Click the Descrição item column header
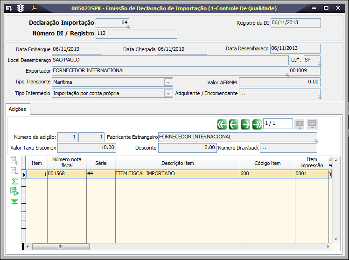This screenshot has height=260, width=349. click(x=177, y=163)
